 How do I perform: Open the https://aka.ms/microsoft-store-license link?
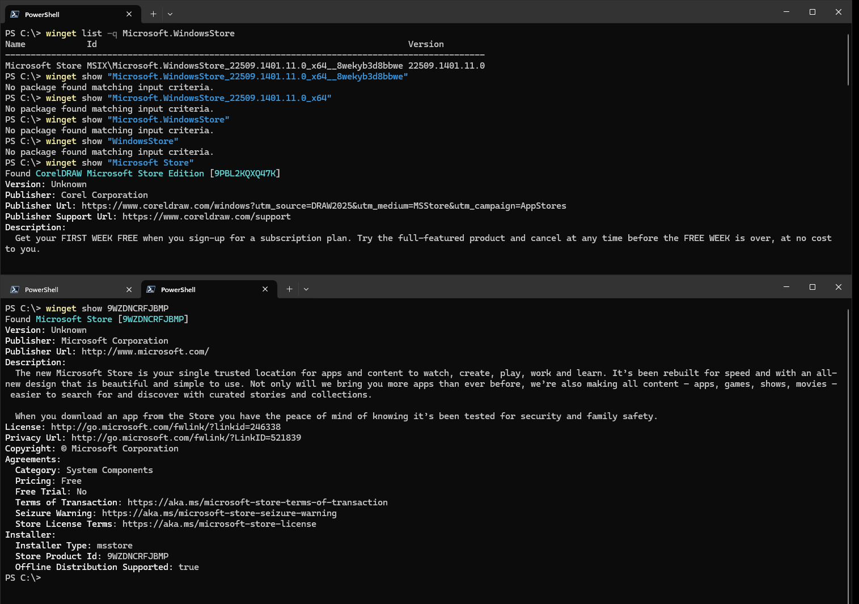pos(219,524)
